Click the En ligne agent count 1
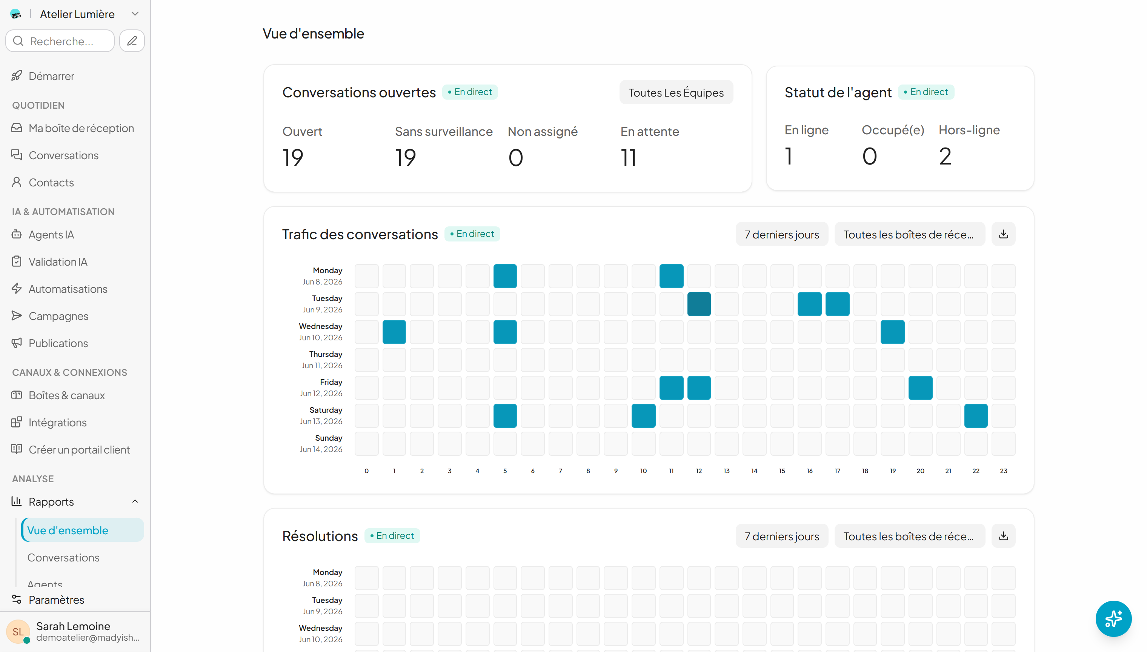 (x=789, y=156)
